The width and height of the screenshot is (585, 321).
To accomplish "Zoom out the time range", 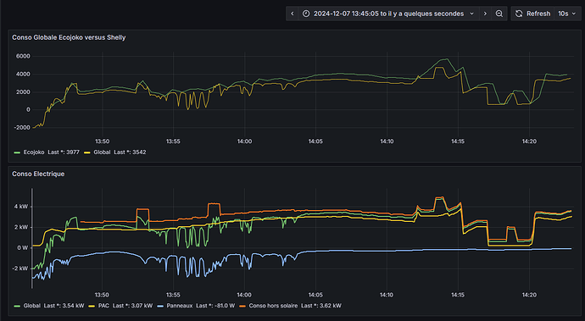I will [499, 14].
